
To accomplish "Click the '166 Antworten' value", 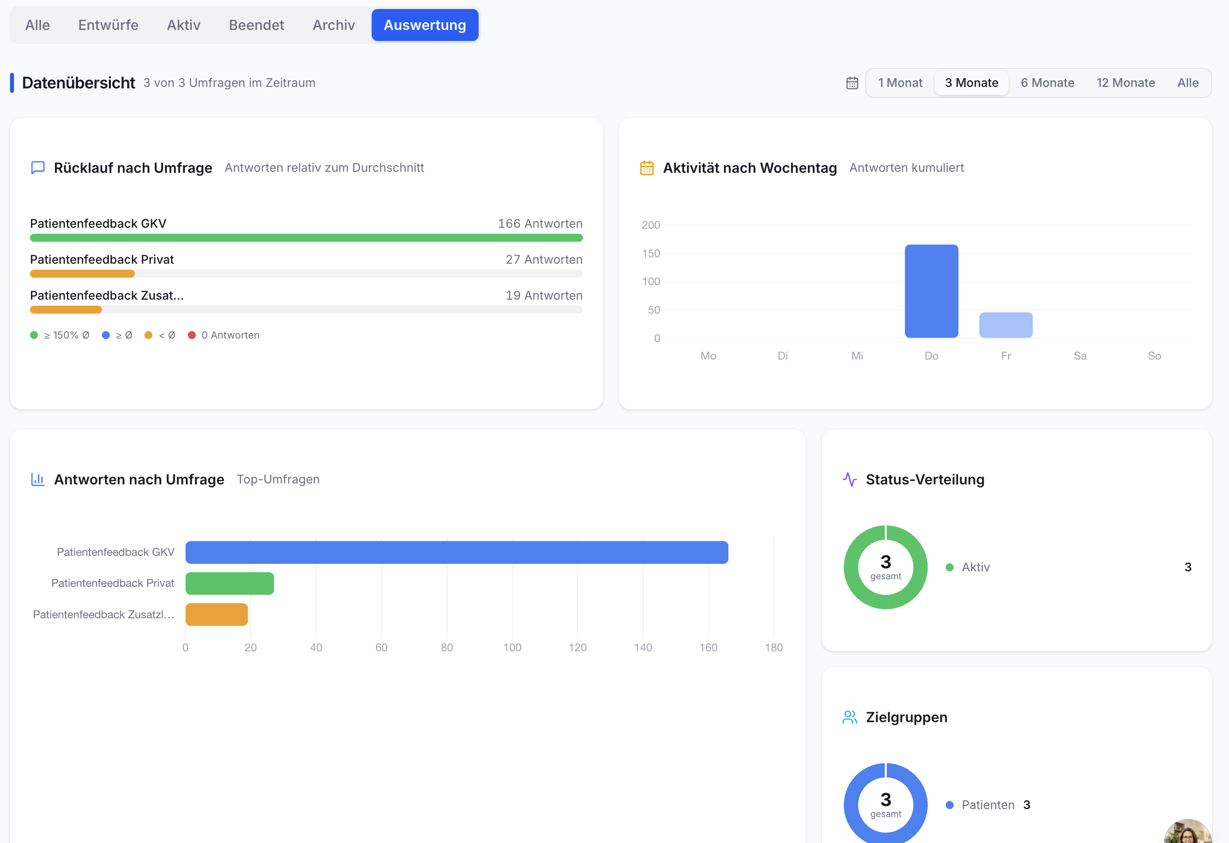I will coord(540,224).
